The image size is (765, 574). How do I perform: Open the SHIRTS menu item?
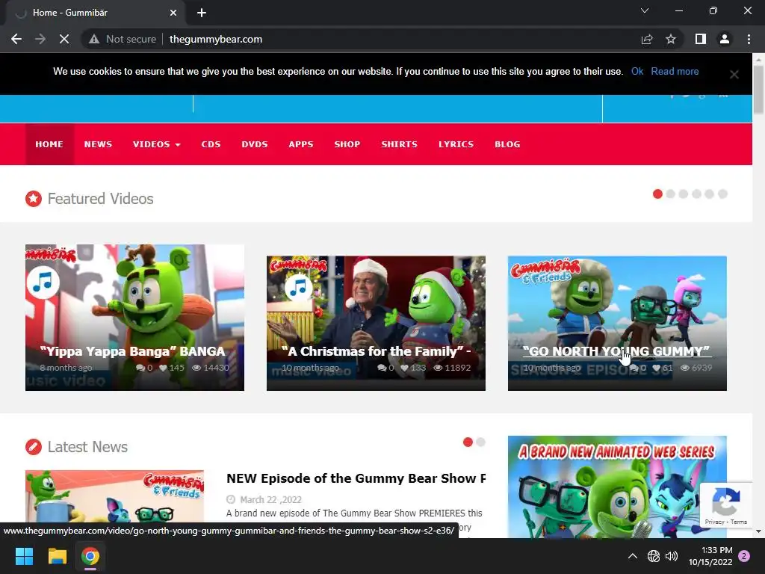tap(400, 144)
